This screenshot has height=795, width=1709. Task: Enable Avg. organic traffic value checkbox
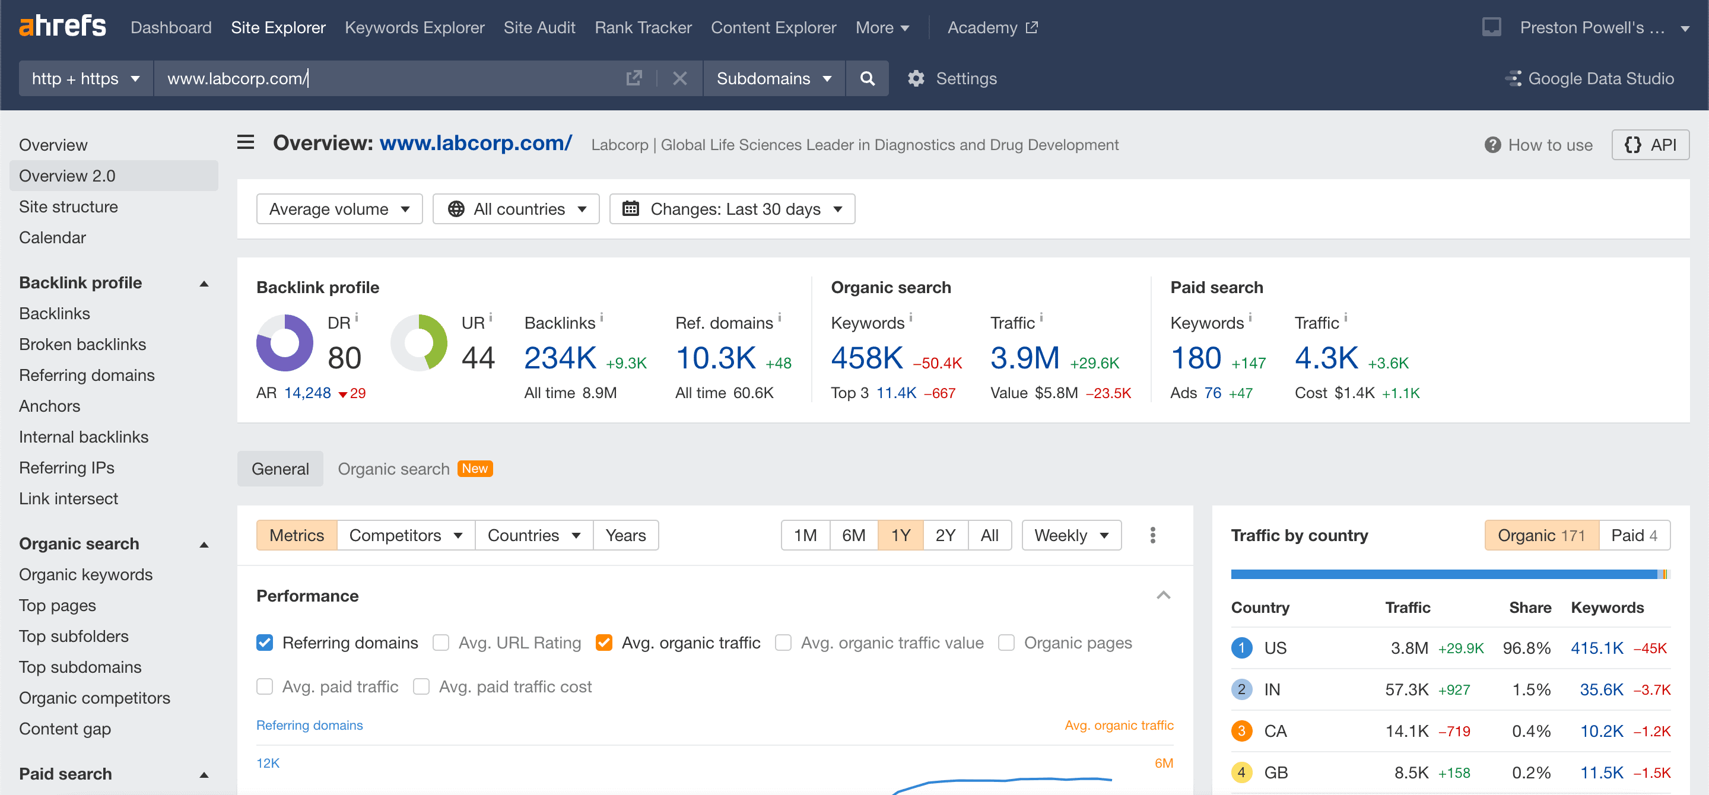(x=783, y=643)
